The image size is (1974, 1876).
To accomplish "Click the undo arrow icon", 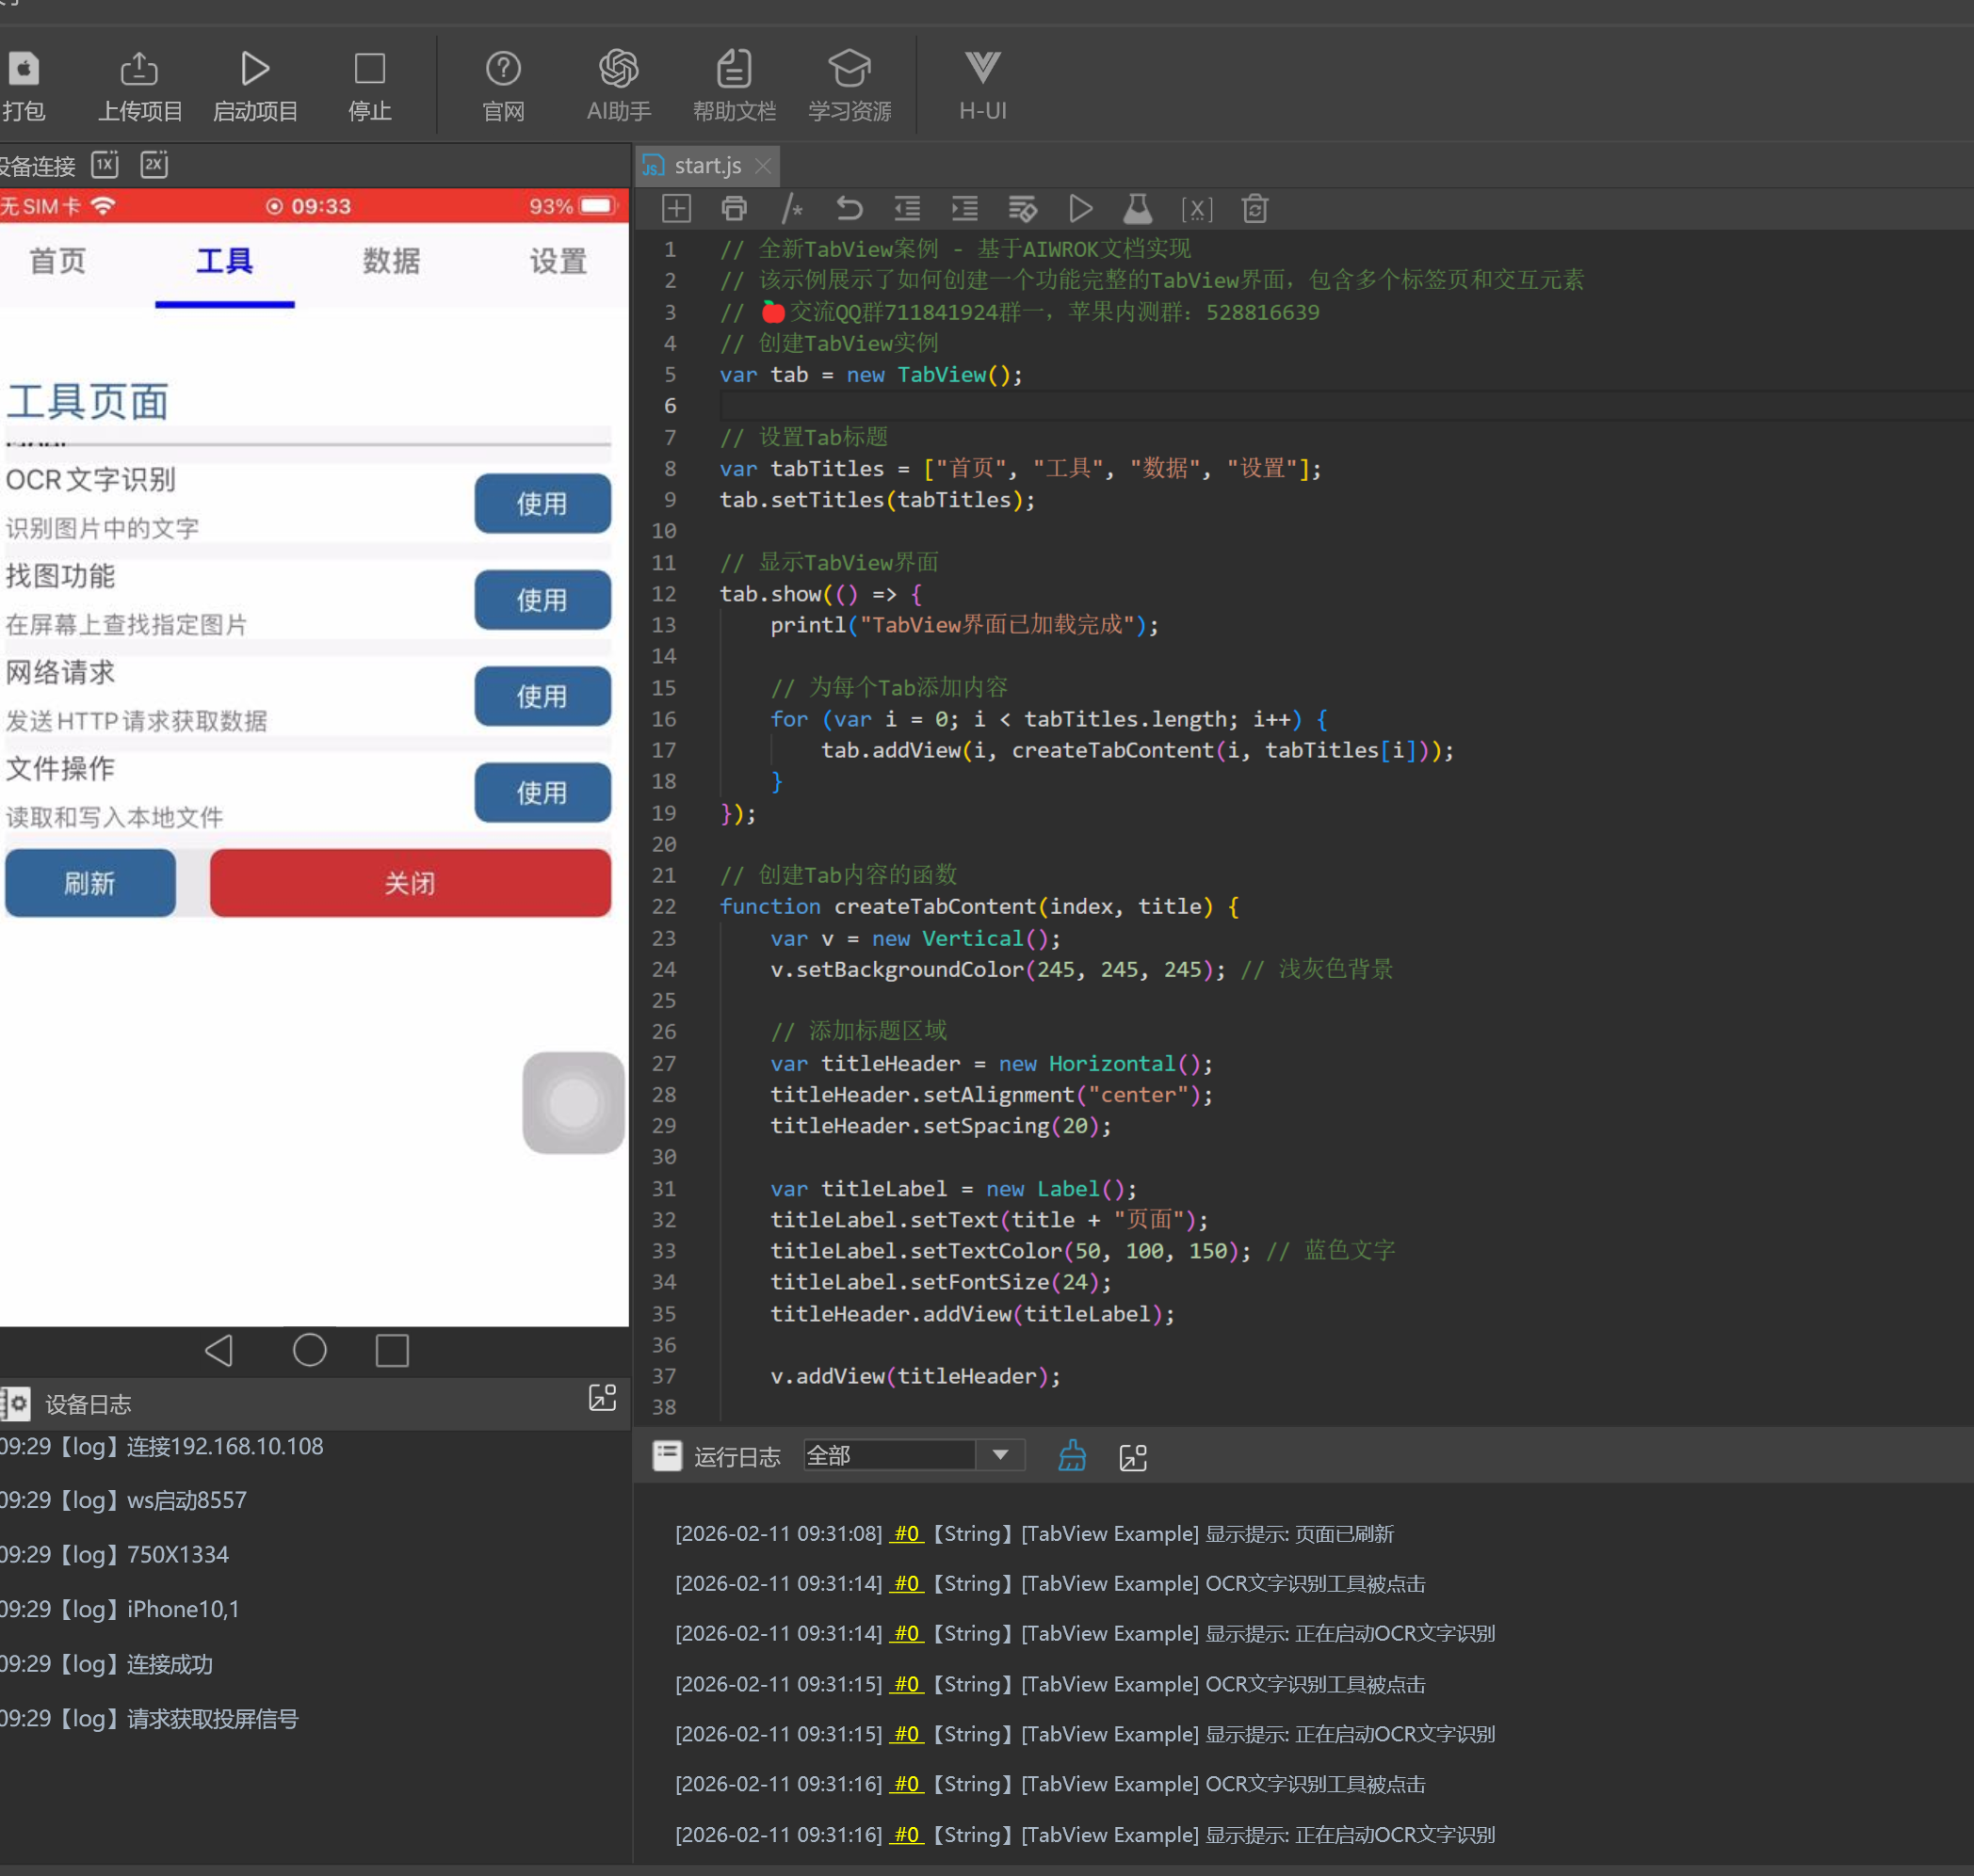I will pos(849,209).
